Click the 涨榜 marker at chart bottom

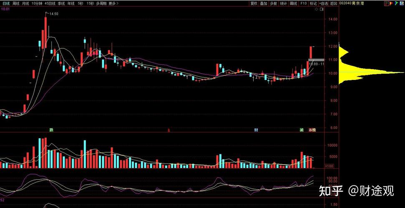point(312,130)
